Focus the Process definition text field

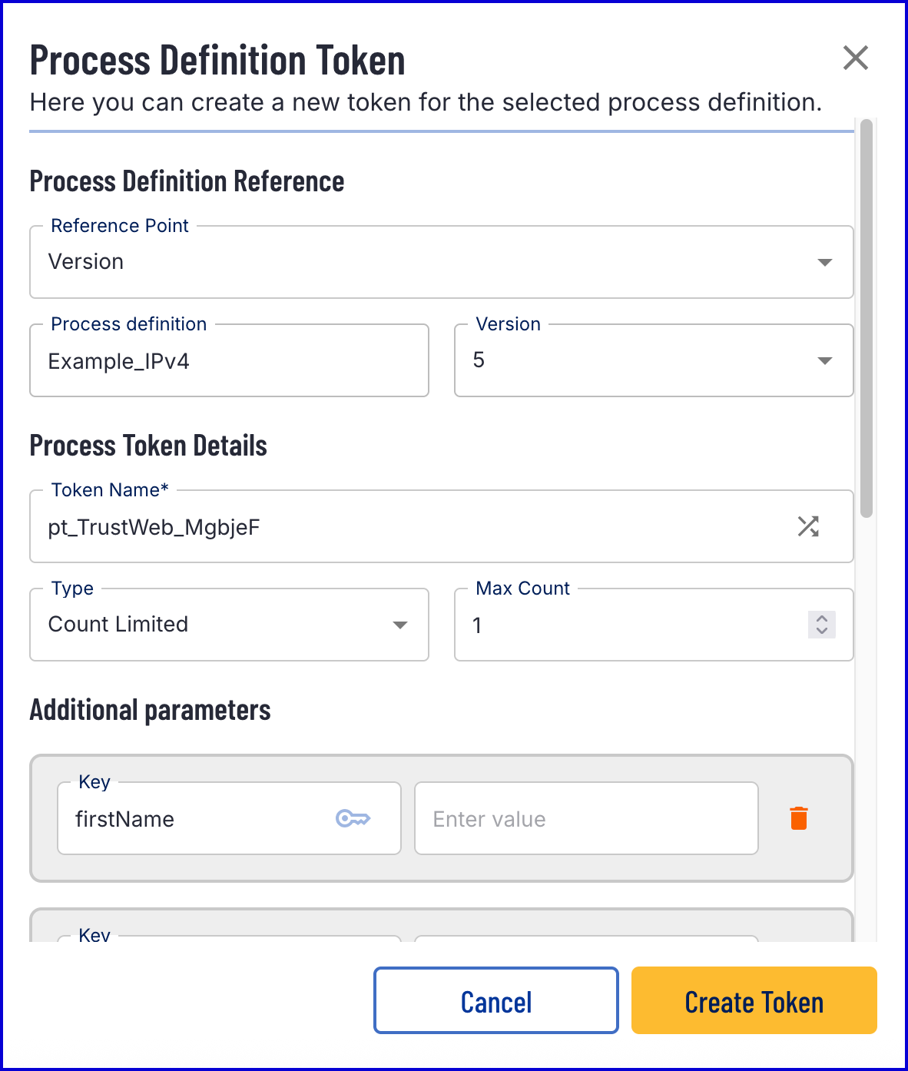coord(229,361)
